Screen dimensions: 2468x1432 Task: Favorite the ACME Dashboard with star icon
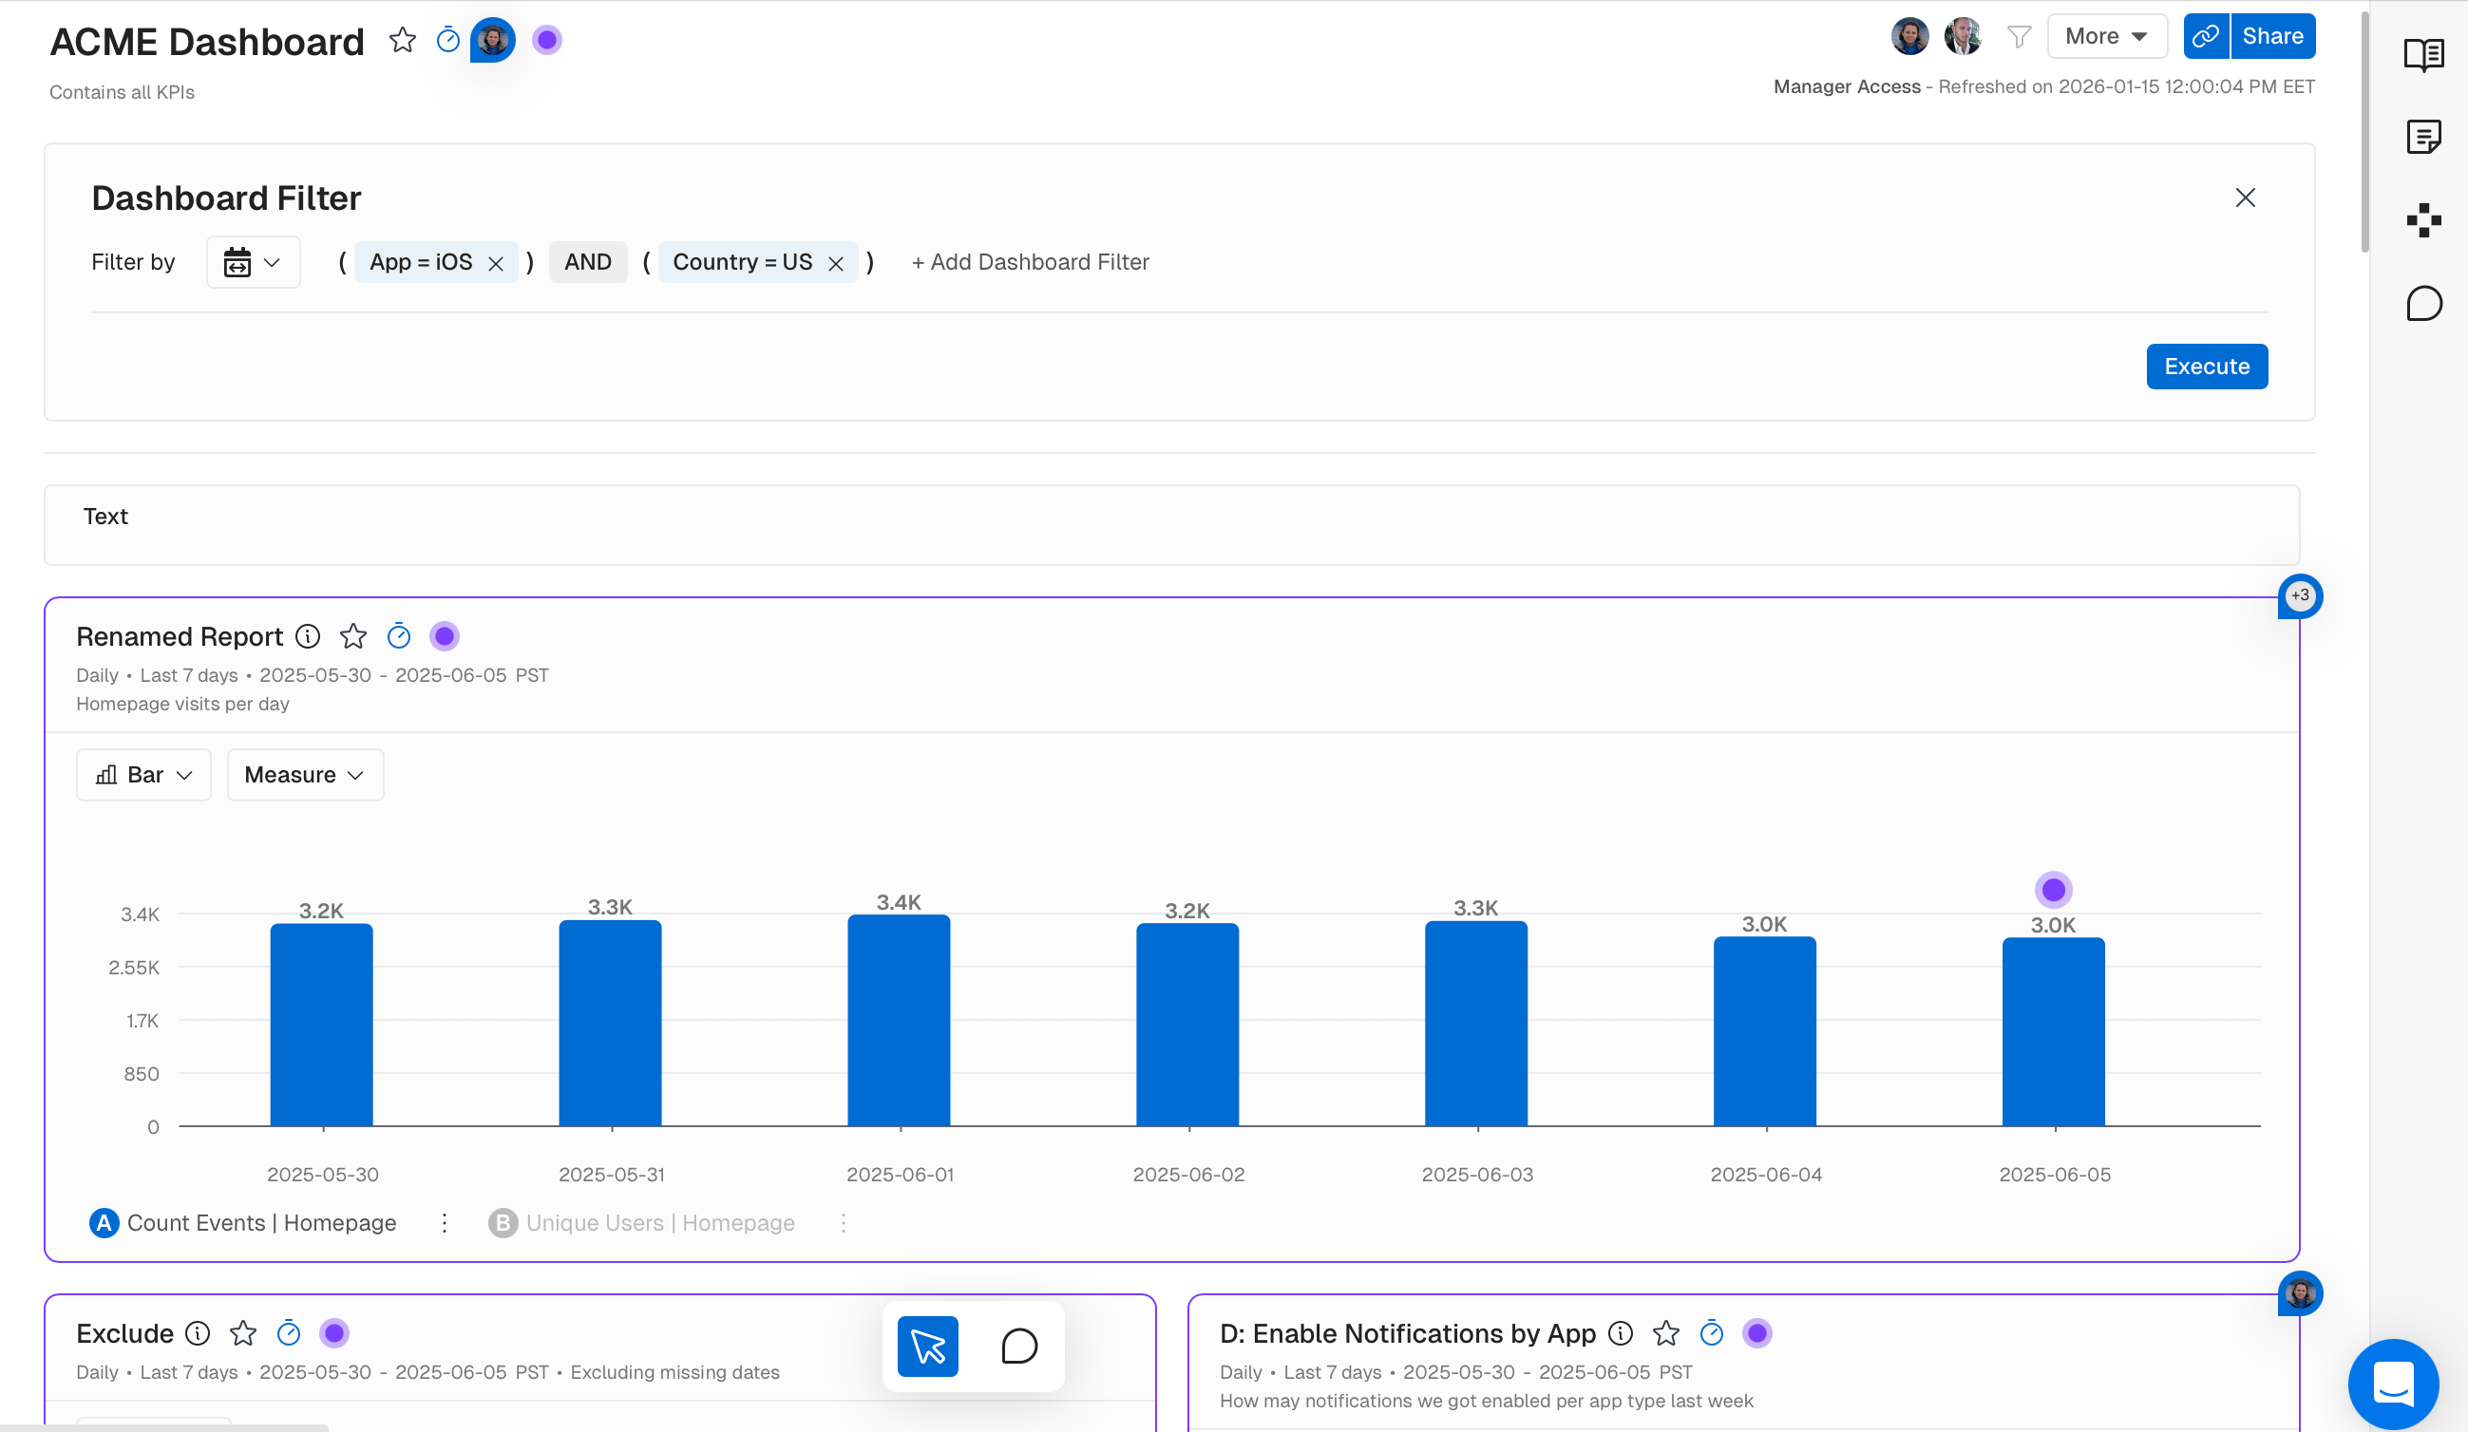click(403, 40)
